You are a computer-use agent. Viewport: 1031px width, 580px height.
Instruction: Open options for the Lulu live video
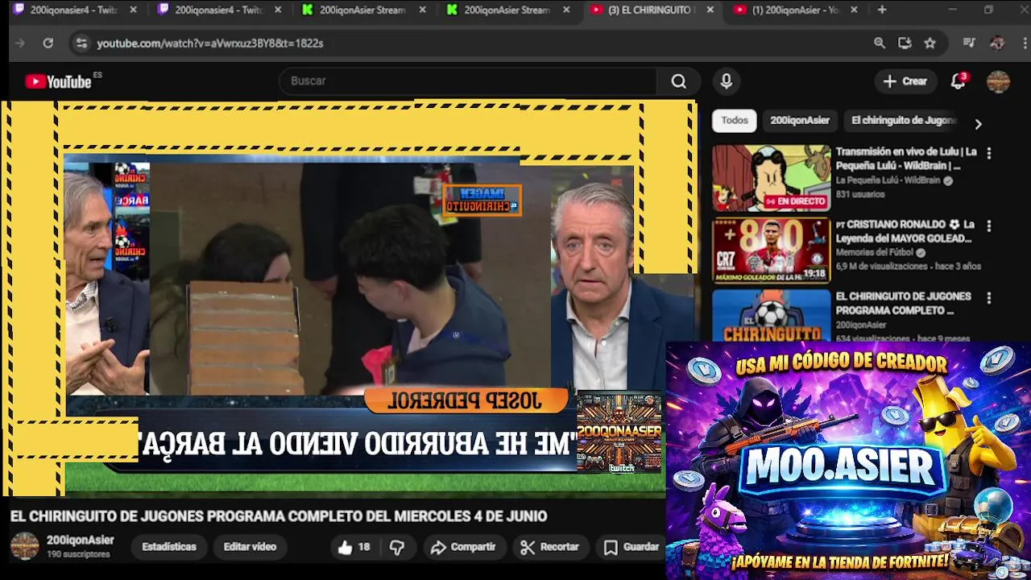point(989,153)
